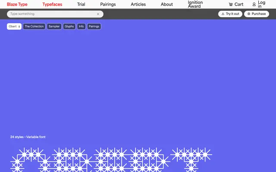Click the shopping cart icon

coord(231,4)
